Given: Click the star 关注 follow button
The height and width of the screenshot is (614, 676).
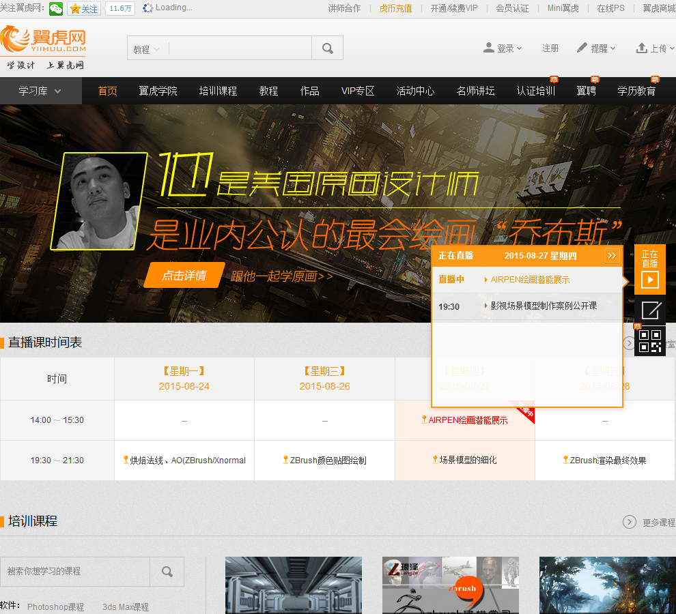Looking at the screenshot, I should [x=84, y=9].
